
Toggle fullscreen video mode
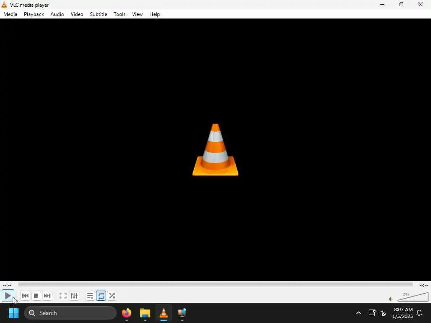(x=63, y=296)
